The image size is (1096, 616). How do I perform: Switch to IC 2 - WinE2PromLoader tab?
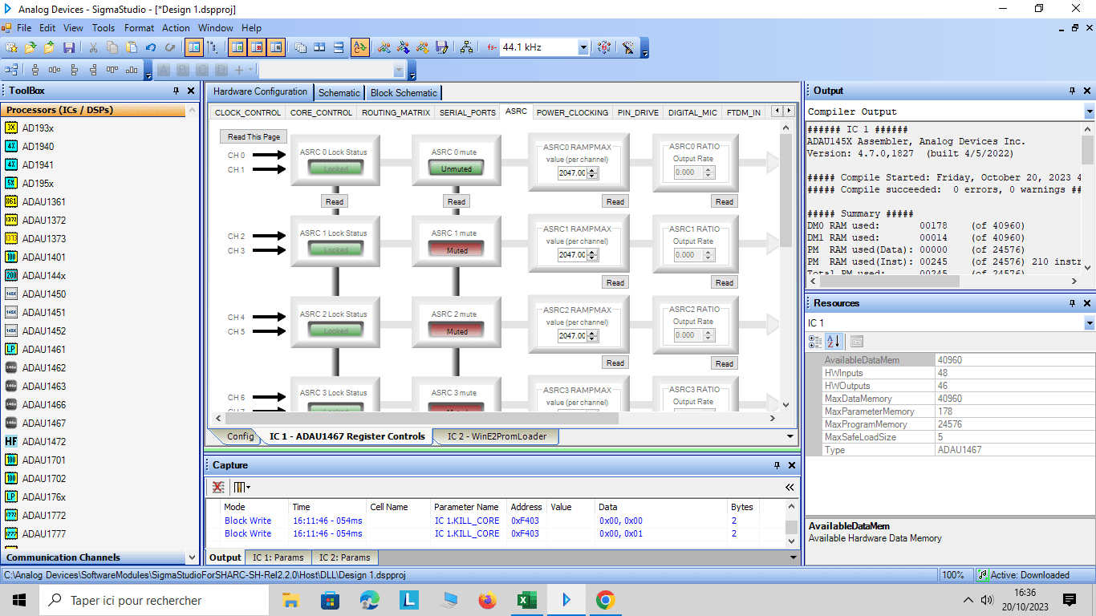497,436
